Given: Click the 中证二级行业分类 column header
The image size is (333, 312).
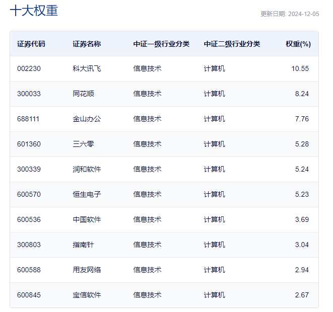Looking at the screenshot, I should point(232,44).
